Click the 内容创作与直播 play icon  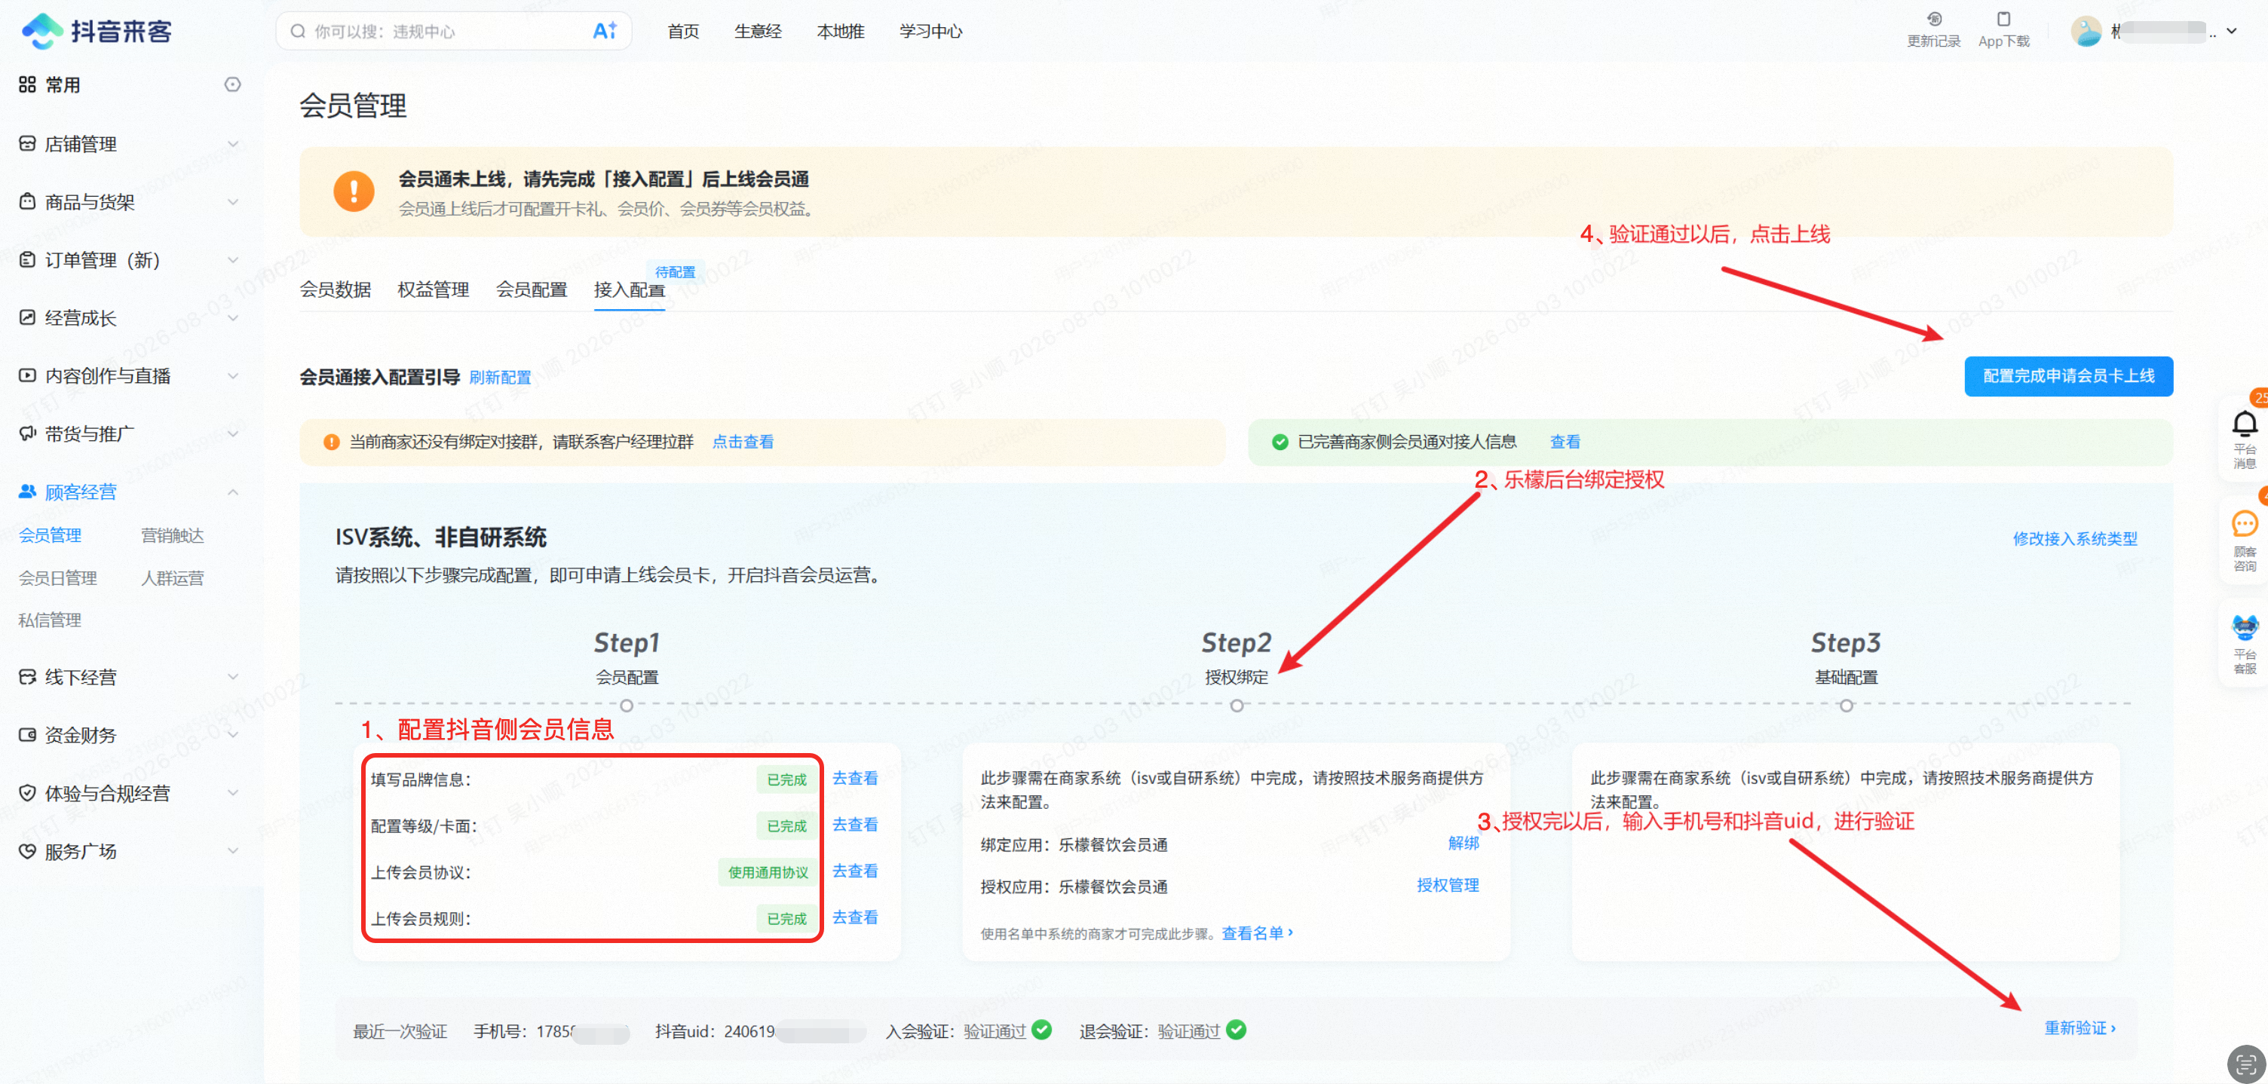(27, 376)
